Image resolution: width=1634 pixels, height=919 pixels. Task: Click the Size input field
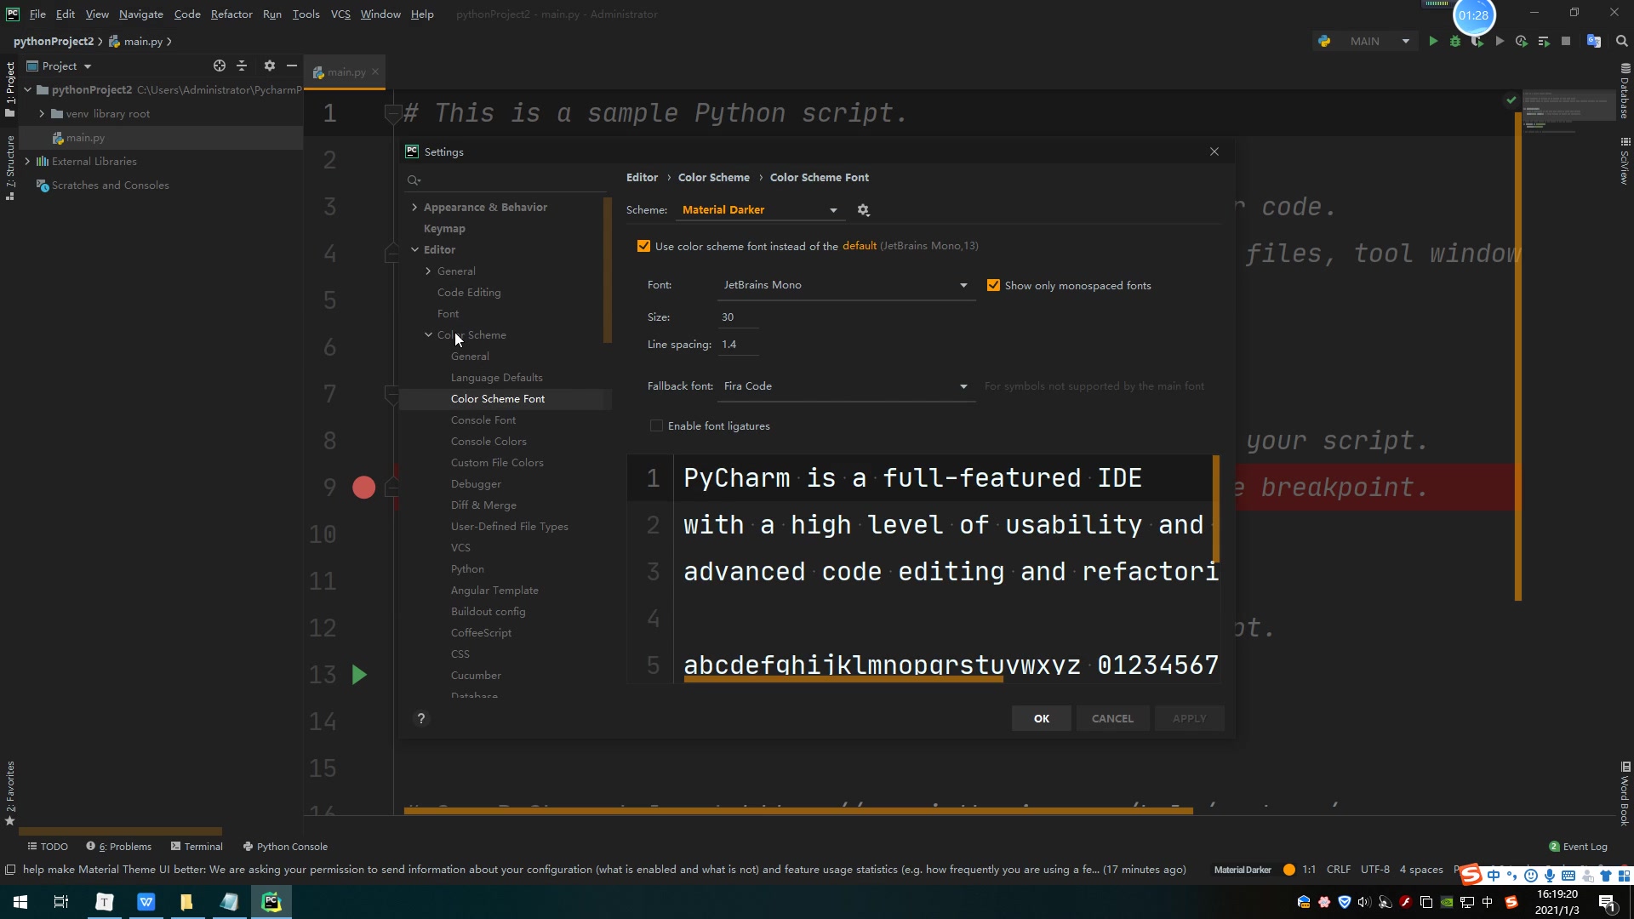coord(737,317)
